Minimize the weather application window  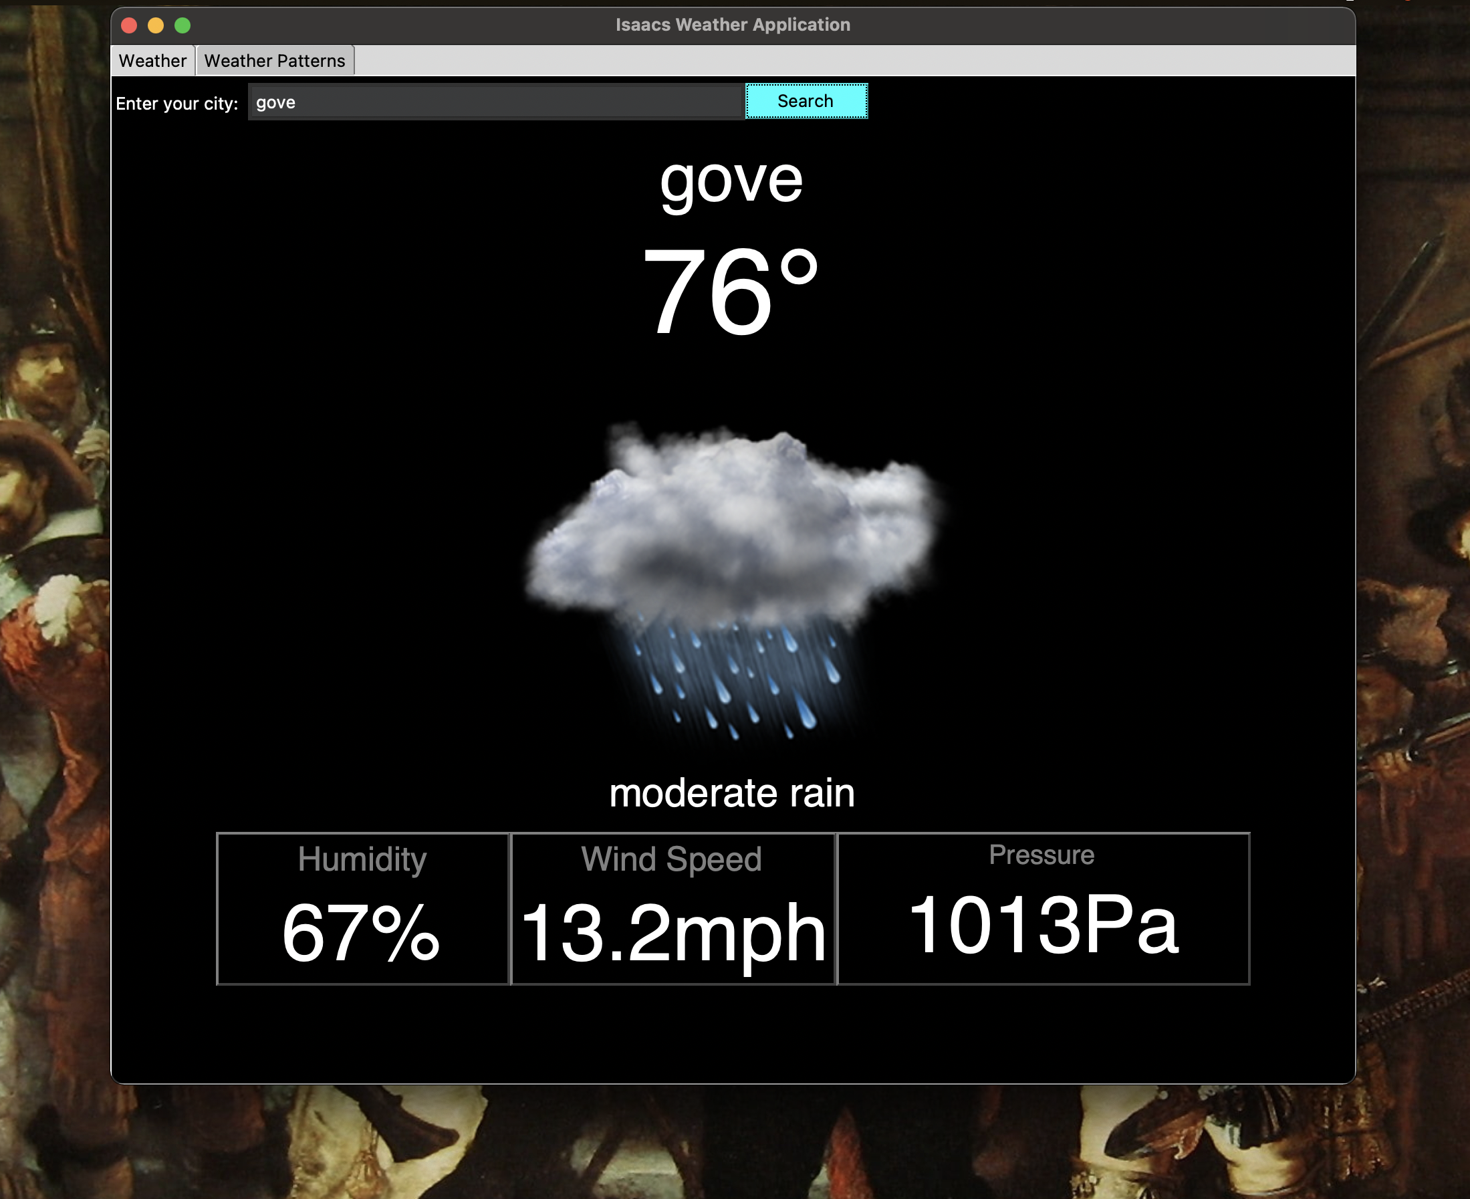156,25
